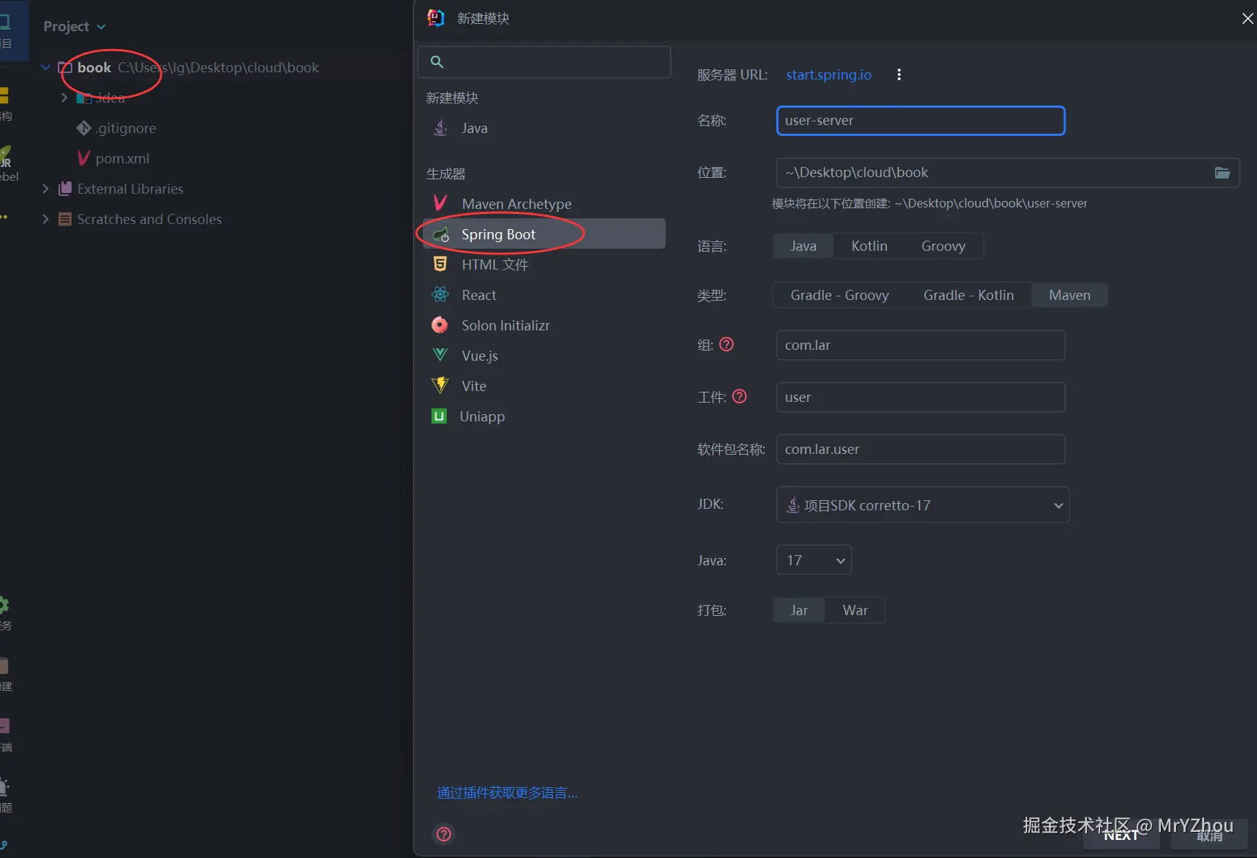Click the pom.xml Maven file icon
This screenshot has width=1257, height=858.
pyautogui.click(x=84, y=158)
